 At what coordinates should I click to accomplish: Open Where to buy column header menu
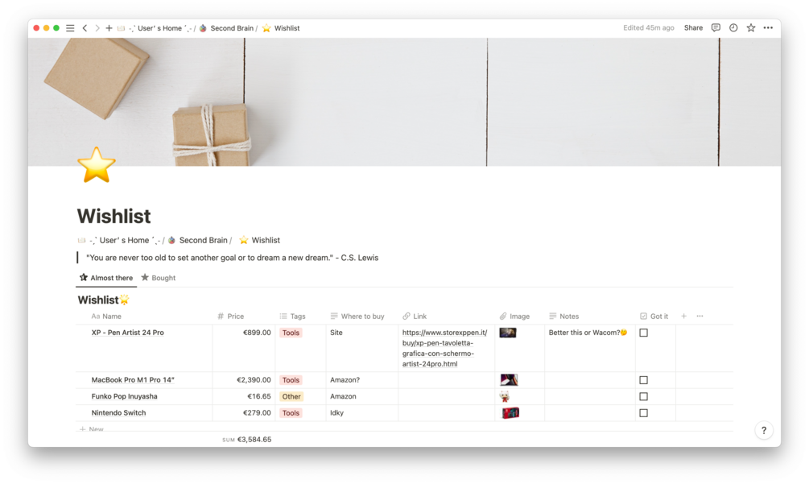coord(357,316)
